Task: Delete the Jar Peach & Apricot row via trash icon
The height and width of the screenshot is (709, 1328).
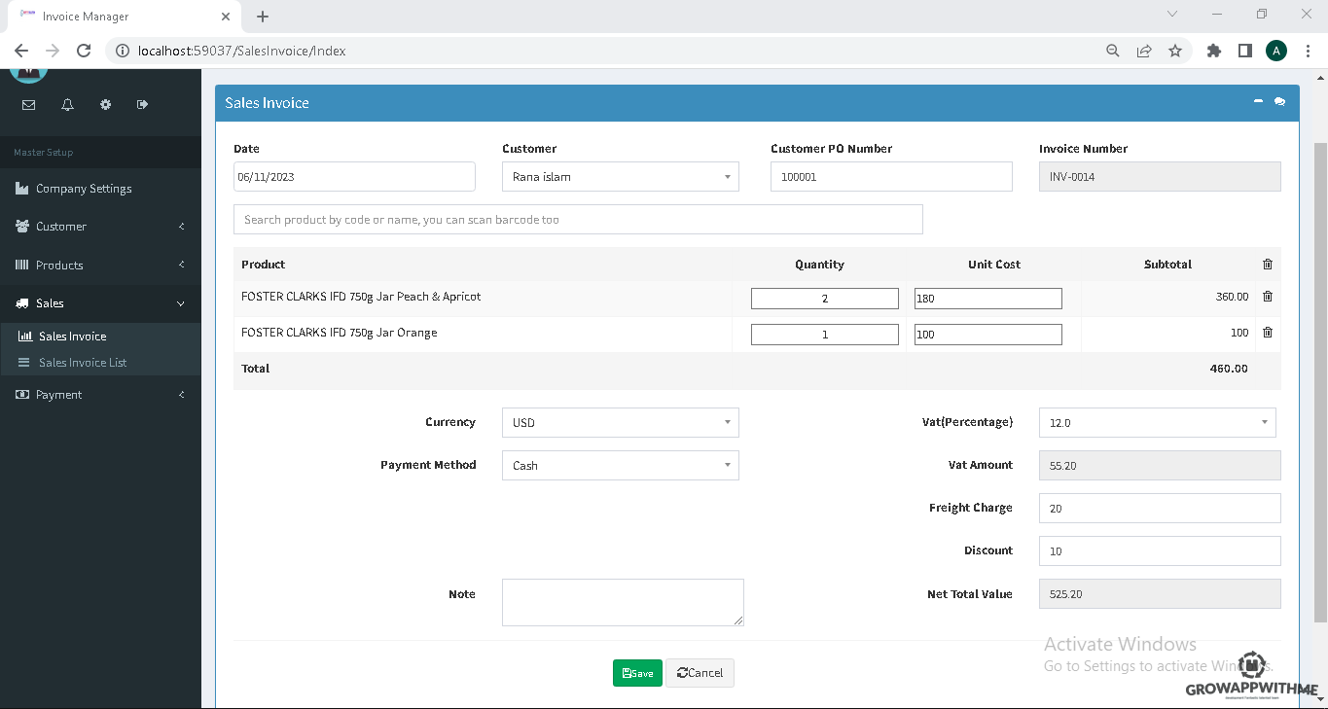Action: coord(1267,296)
